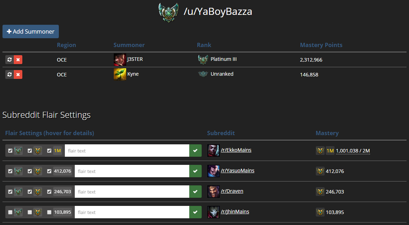Click the Unranked rank emblem
409x225 pixels.
203,74
